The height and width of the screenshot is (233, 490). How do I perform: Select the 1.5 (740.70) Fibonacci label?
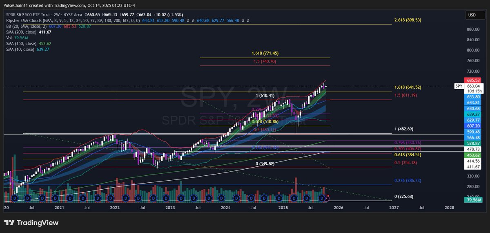click(x=265, y=62)
